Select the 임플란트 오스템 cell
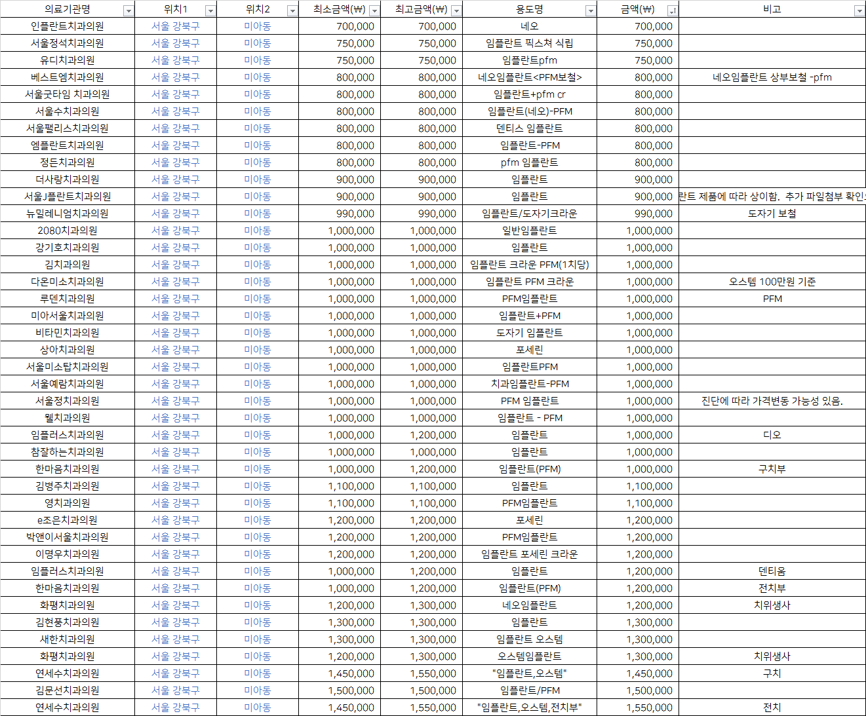866x716 pixels. (530, 639)
